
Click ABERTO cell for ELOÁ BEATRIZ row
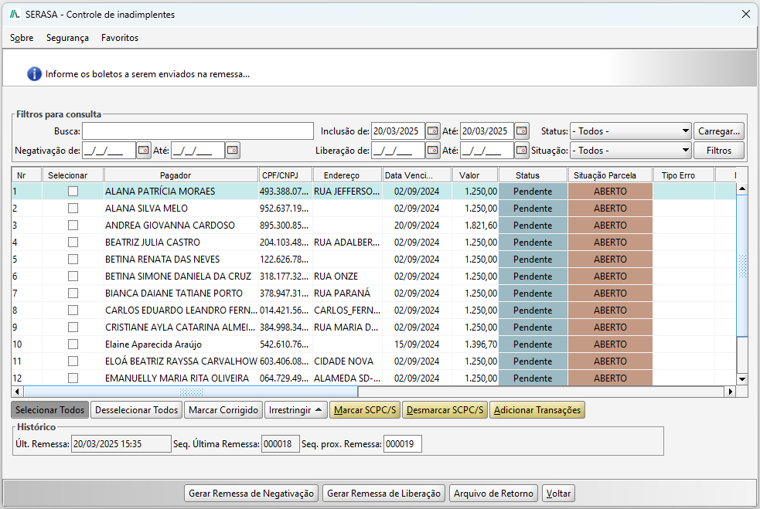point(610,361)
